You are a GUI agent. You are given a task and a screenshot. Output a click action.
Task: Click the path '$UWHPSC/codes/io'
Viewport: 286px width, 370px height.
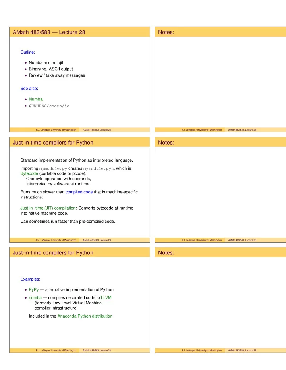click(x=49, y=106)
